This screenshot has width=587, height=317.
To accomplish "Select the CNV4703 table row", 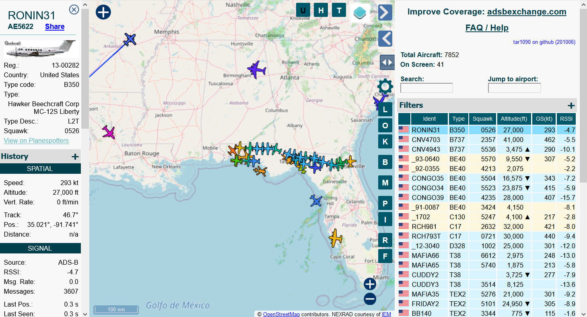I will coord(487,140).
